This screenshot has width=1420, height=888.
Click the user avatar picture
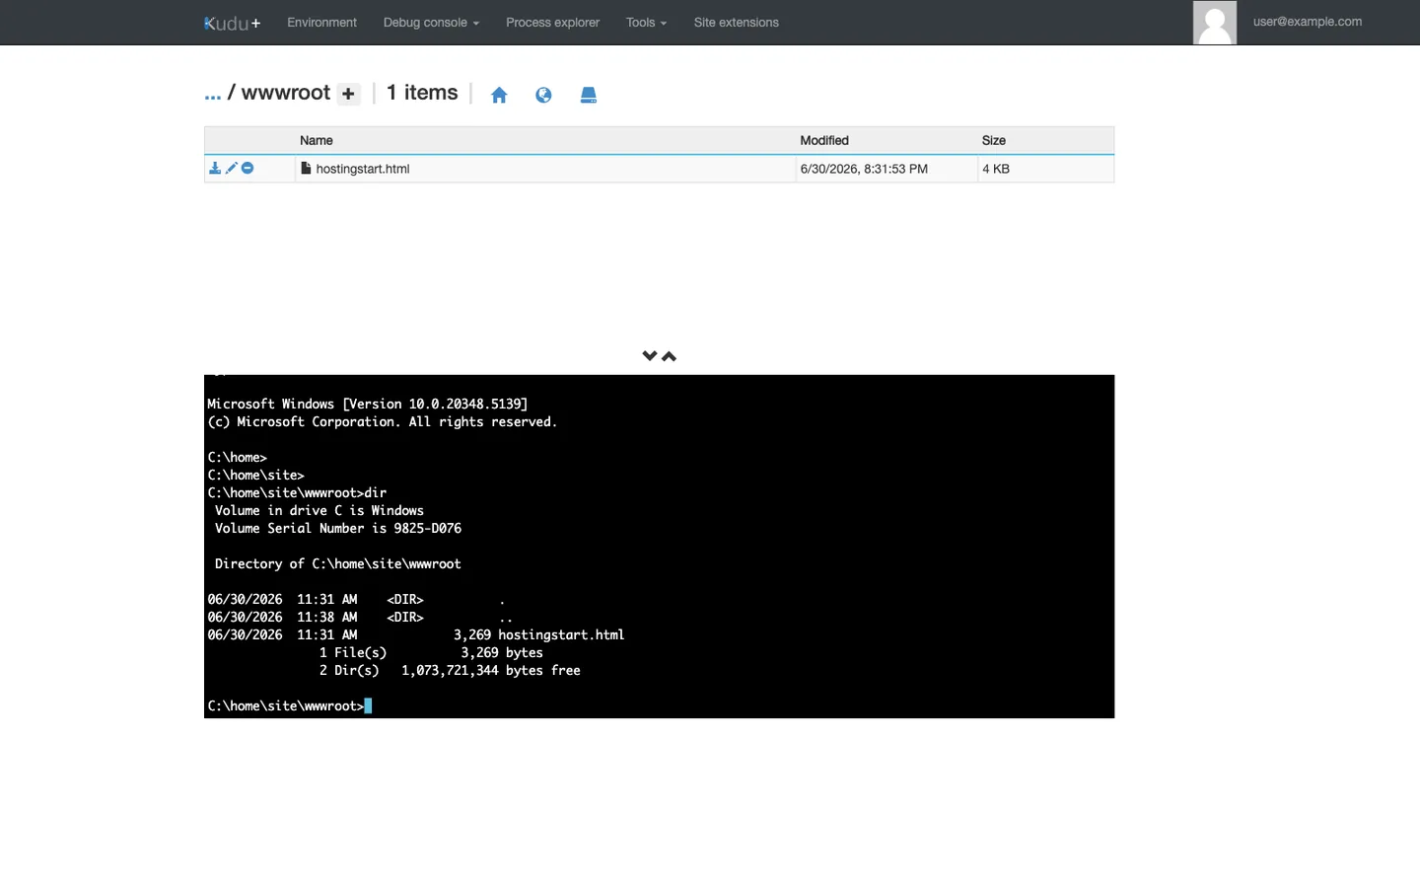point(1214,22)
